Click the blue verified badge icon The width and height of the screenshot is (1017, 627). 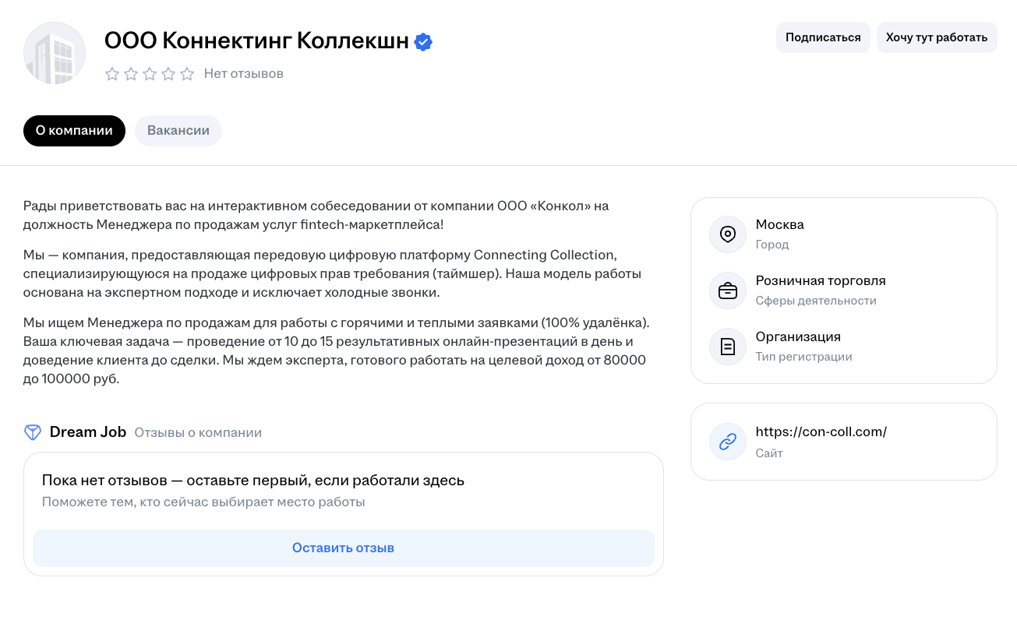[423, 42]
